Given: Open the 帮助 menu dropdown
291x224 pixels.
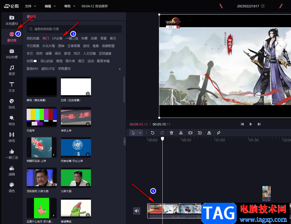Looking at the screenshot, I should pos(70,6).
